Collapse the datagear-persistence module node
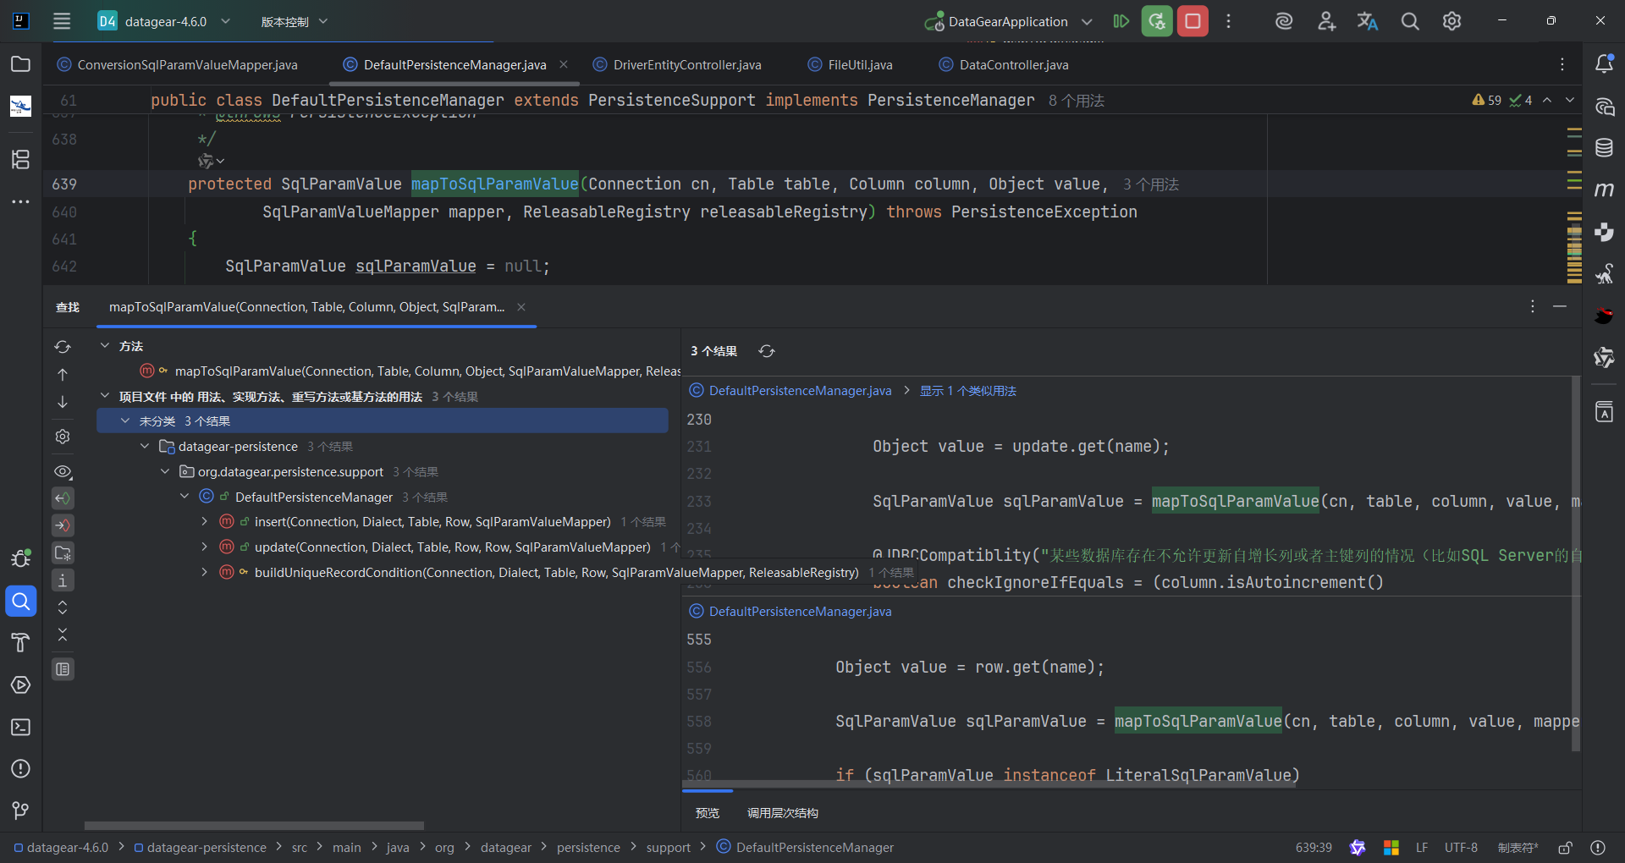 click(x=145, y=446)
